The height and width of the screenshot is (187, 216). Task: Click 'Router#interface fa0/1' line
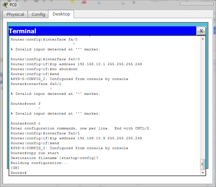click(x=36, y=84)
